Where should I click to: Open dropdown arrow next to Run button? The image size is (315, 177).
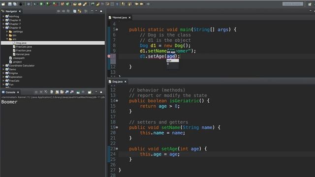pyautogui.click(x=44, y=4)
